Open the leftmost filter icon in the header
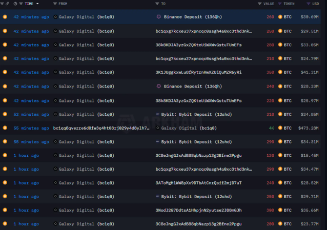Screen dimensions: 327x230 (x=2, y=4)
